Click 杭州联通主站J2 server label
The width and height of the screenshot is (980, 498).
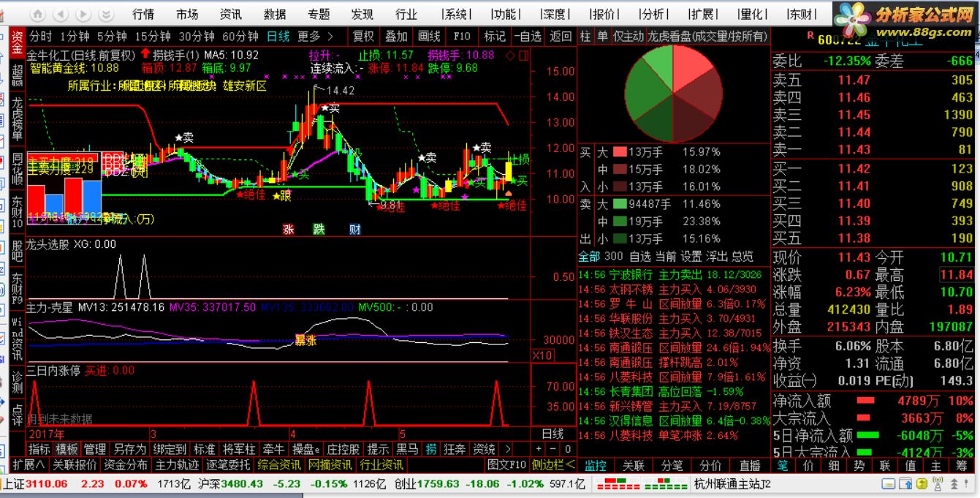coord(732,484)
